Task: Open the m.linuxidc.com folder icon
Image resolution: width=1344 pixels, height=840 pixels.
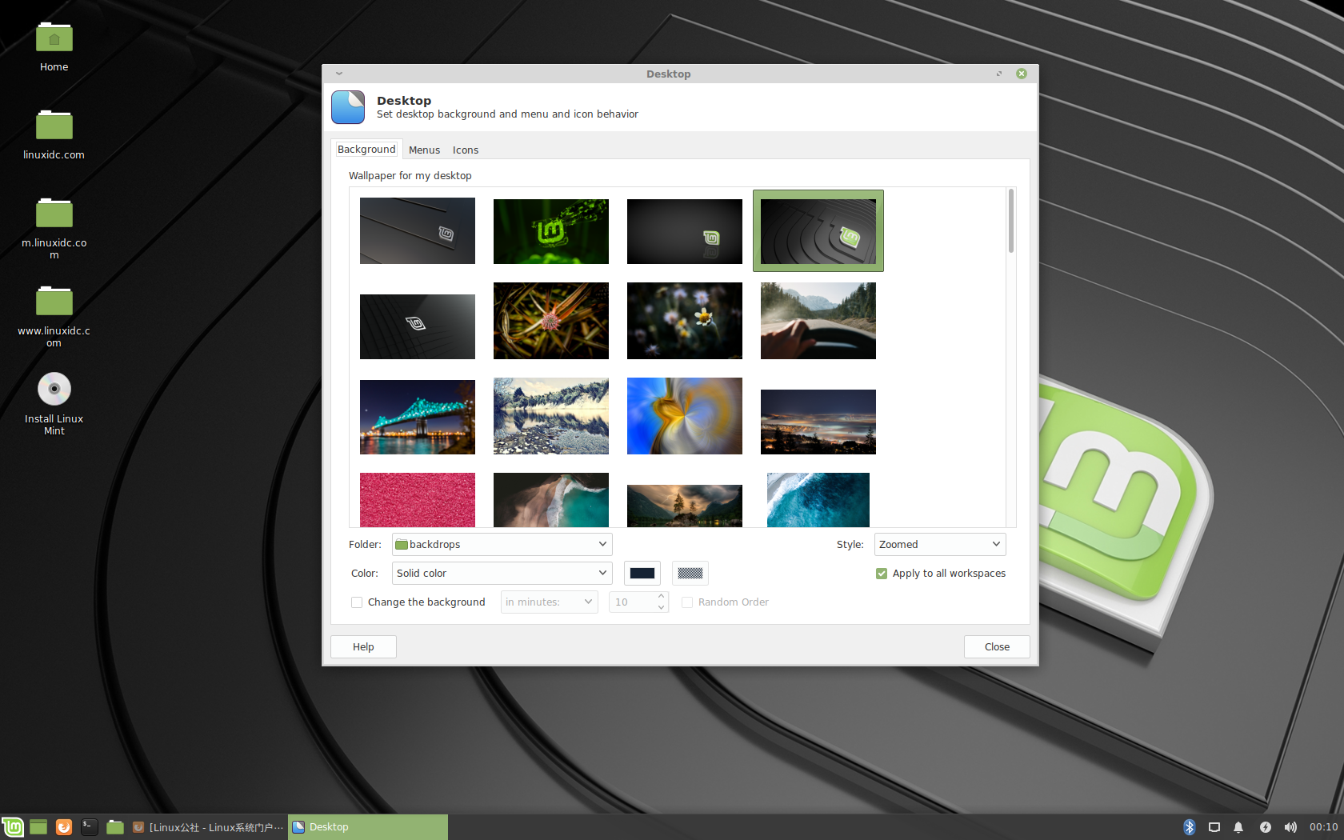Action: tap(54, 213)
